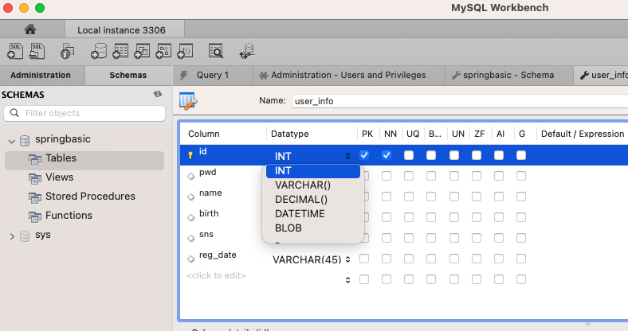Reconnect to DBMS icon
This screenshot has width=628, height=331.
pyautogui.click(x=247, y=51)
